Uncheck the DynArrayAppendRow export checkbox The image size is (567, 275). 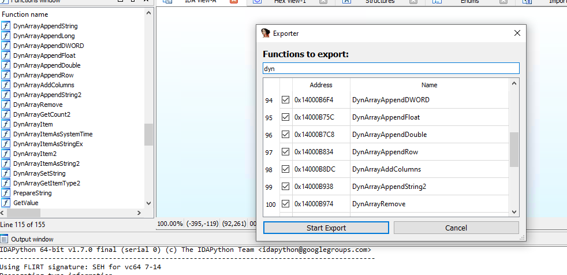point(286,151)
